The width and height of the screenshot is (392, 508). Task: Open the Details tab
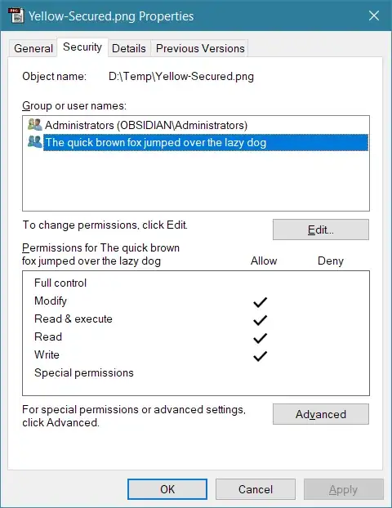tap(129, 48)
